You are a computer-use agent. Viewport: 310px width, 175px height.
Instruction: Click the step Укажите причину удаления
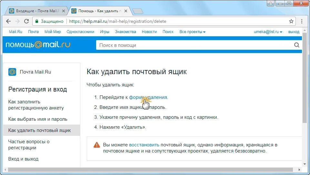click(x=159, y=117)
